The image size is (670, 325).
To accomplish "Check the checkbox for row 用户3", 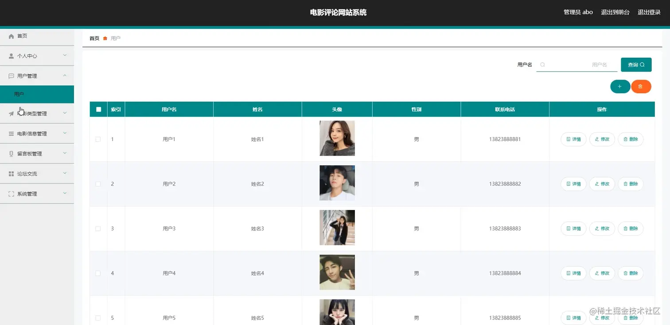I will pyautogui.click(x=98, y=229).
